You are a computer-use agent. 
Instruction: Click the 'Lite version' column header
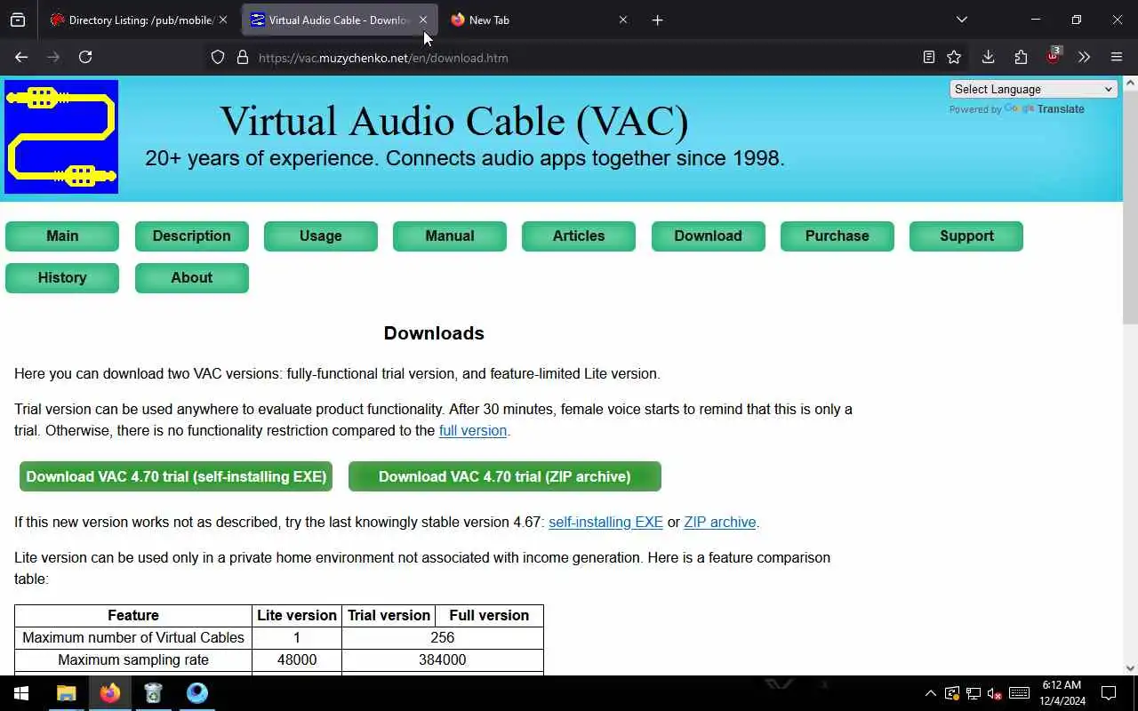click(x=297, y=615)
